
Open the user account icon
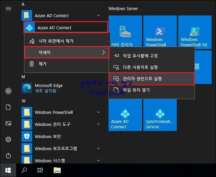tap(8, 91)
